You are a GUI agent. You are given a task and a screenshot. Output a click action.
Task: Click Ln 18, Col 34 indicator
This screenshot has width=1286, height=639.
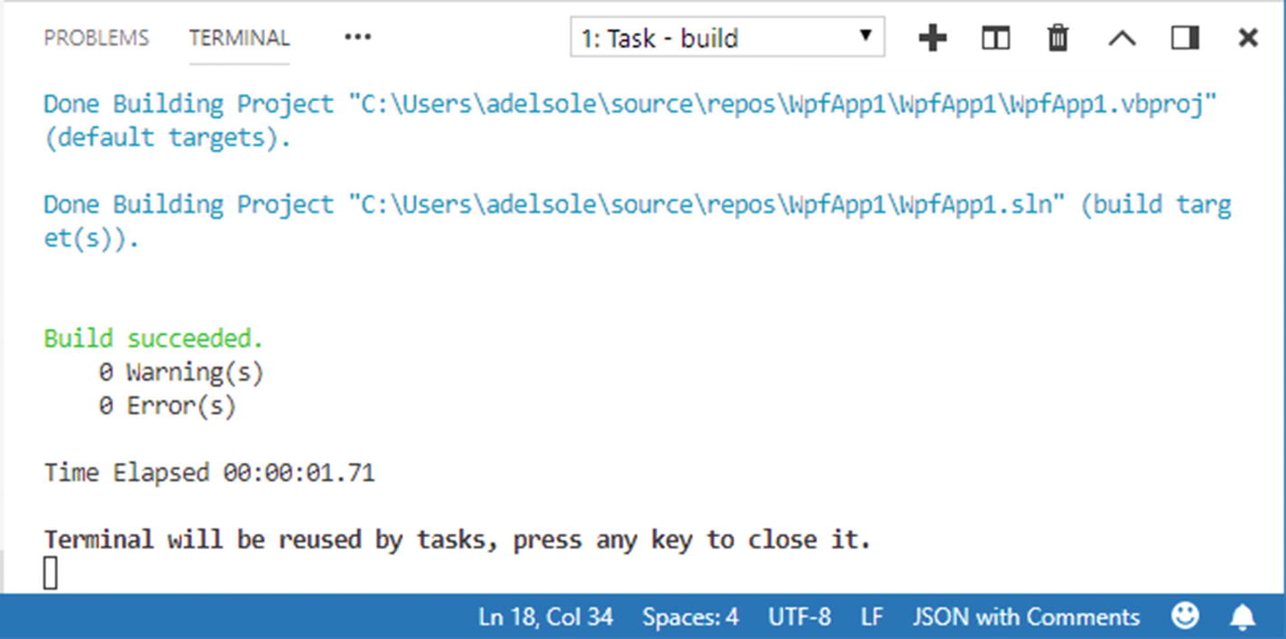(545, 617)
